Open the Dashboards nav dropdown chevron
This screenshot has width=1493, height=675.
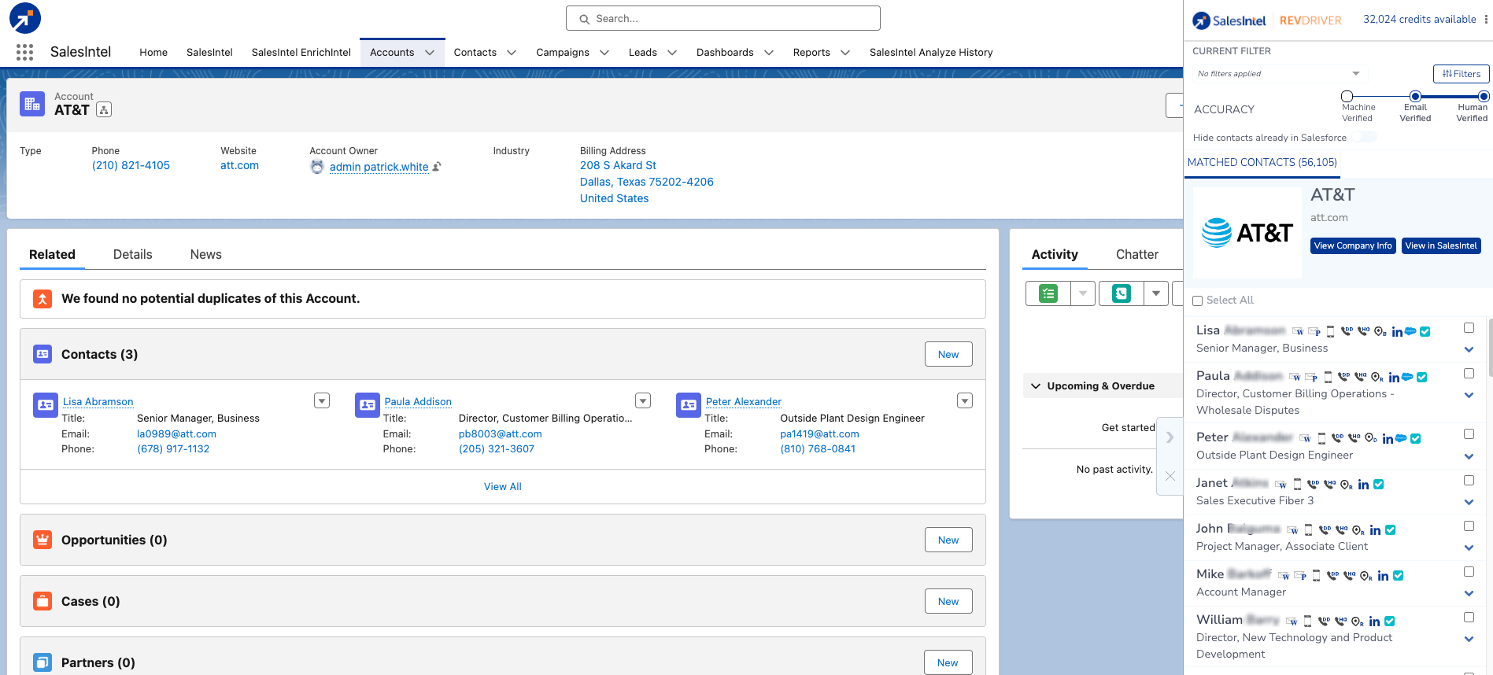[769, 53]
